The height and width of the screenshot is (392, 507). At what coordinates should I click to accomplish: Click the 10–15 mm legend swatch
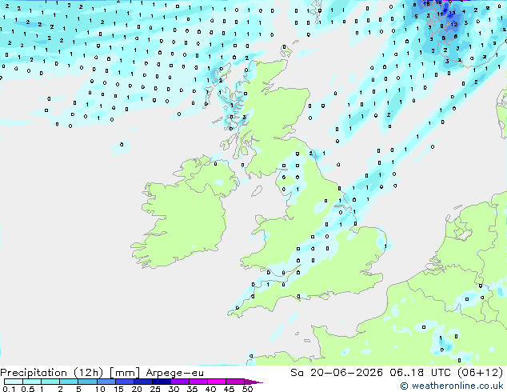click(x=106, y=382)
